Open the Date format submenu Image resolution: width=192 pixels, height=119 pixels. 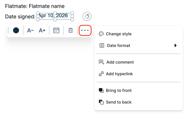[x=118, y=46]
